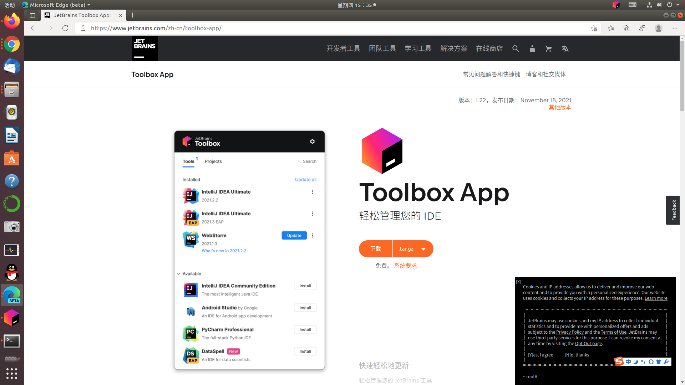Open the Microsoft Edge (beta) app menu

56,5
